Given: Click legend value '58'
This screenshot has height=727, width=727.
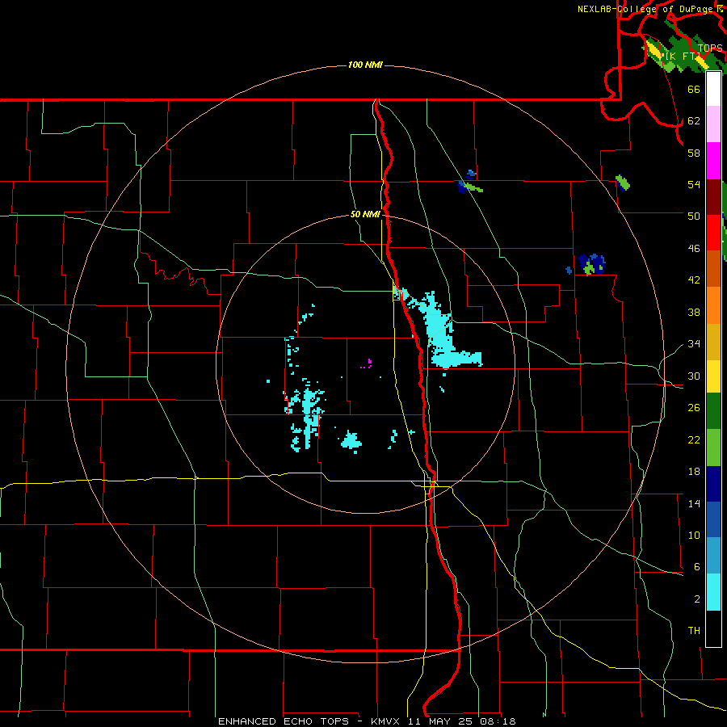Looking at the screenshot, I should tap(694, 153).
